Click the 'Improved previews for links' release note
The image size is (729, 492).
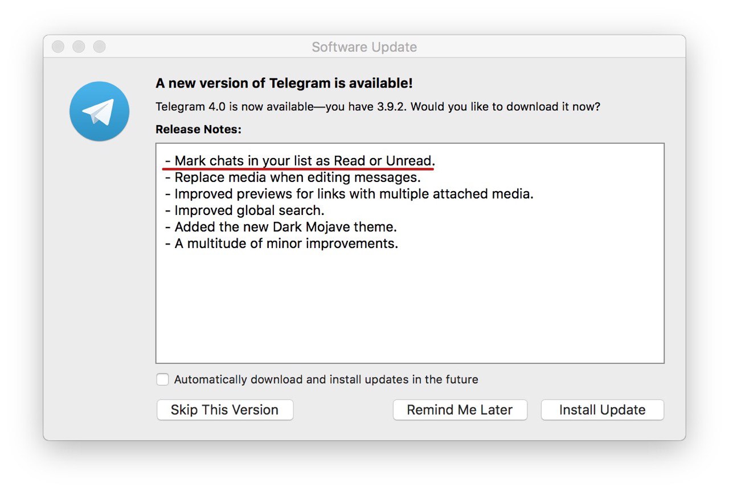[349, 194]
